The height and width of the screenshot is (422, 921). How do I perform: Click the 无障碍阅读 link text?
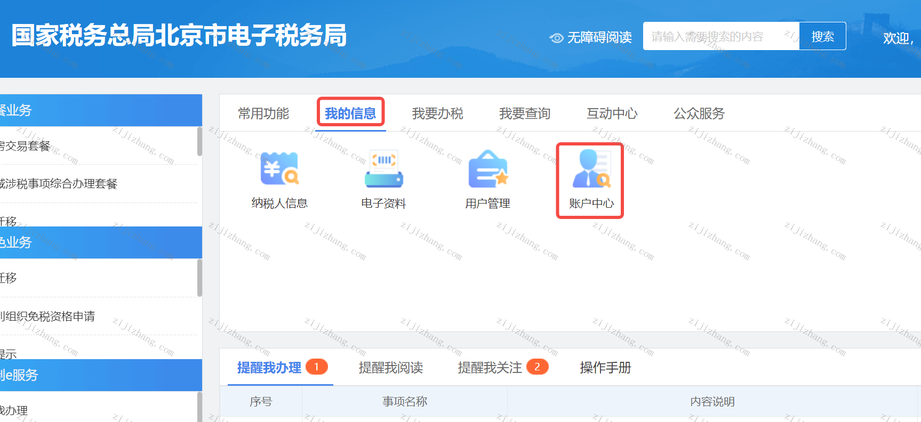pyautogui.click(x=599, y=37)
